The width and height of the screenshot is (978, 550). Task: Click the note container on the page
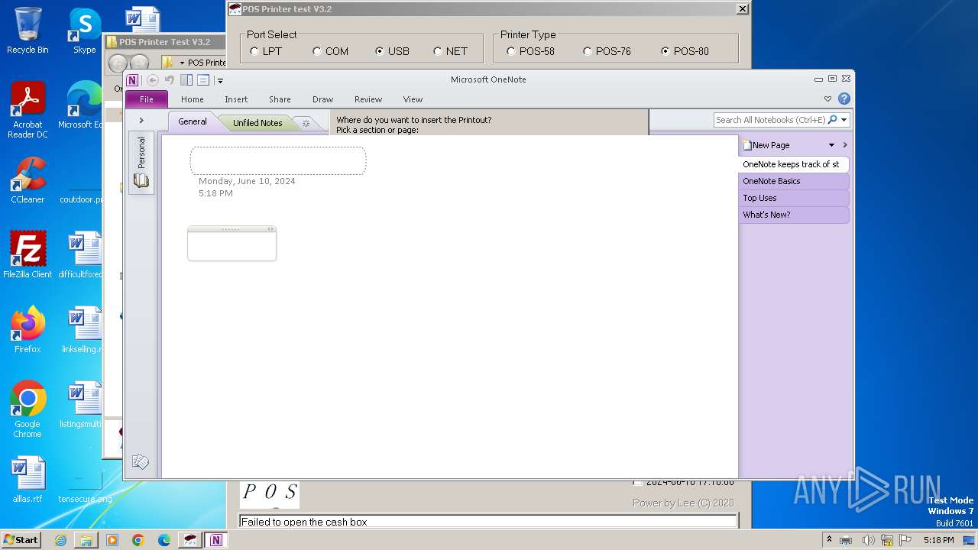tap(232, 244)
